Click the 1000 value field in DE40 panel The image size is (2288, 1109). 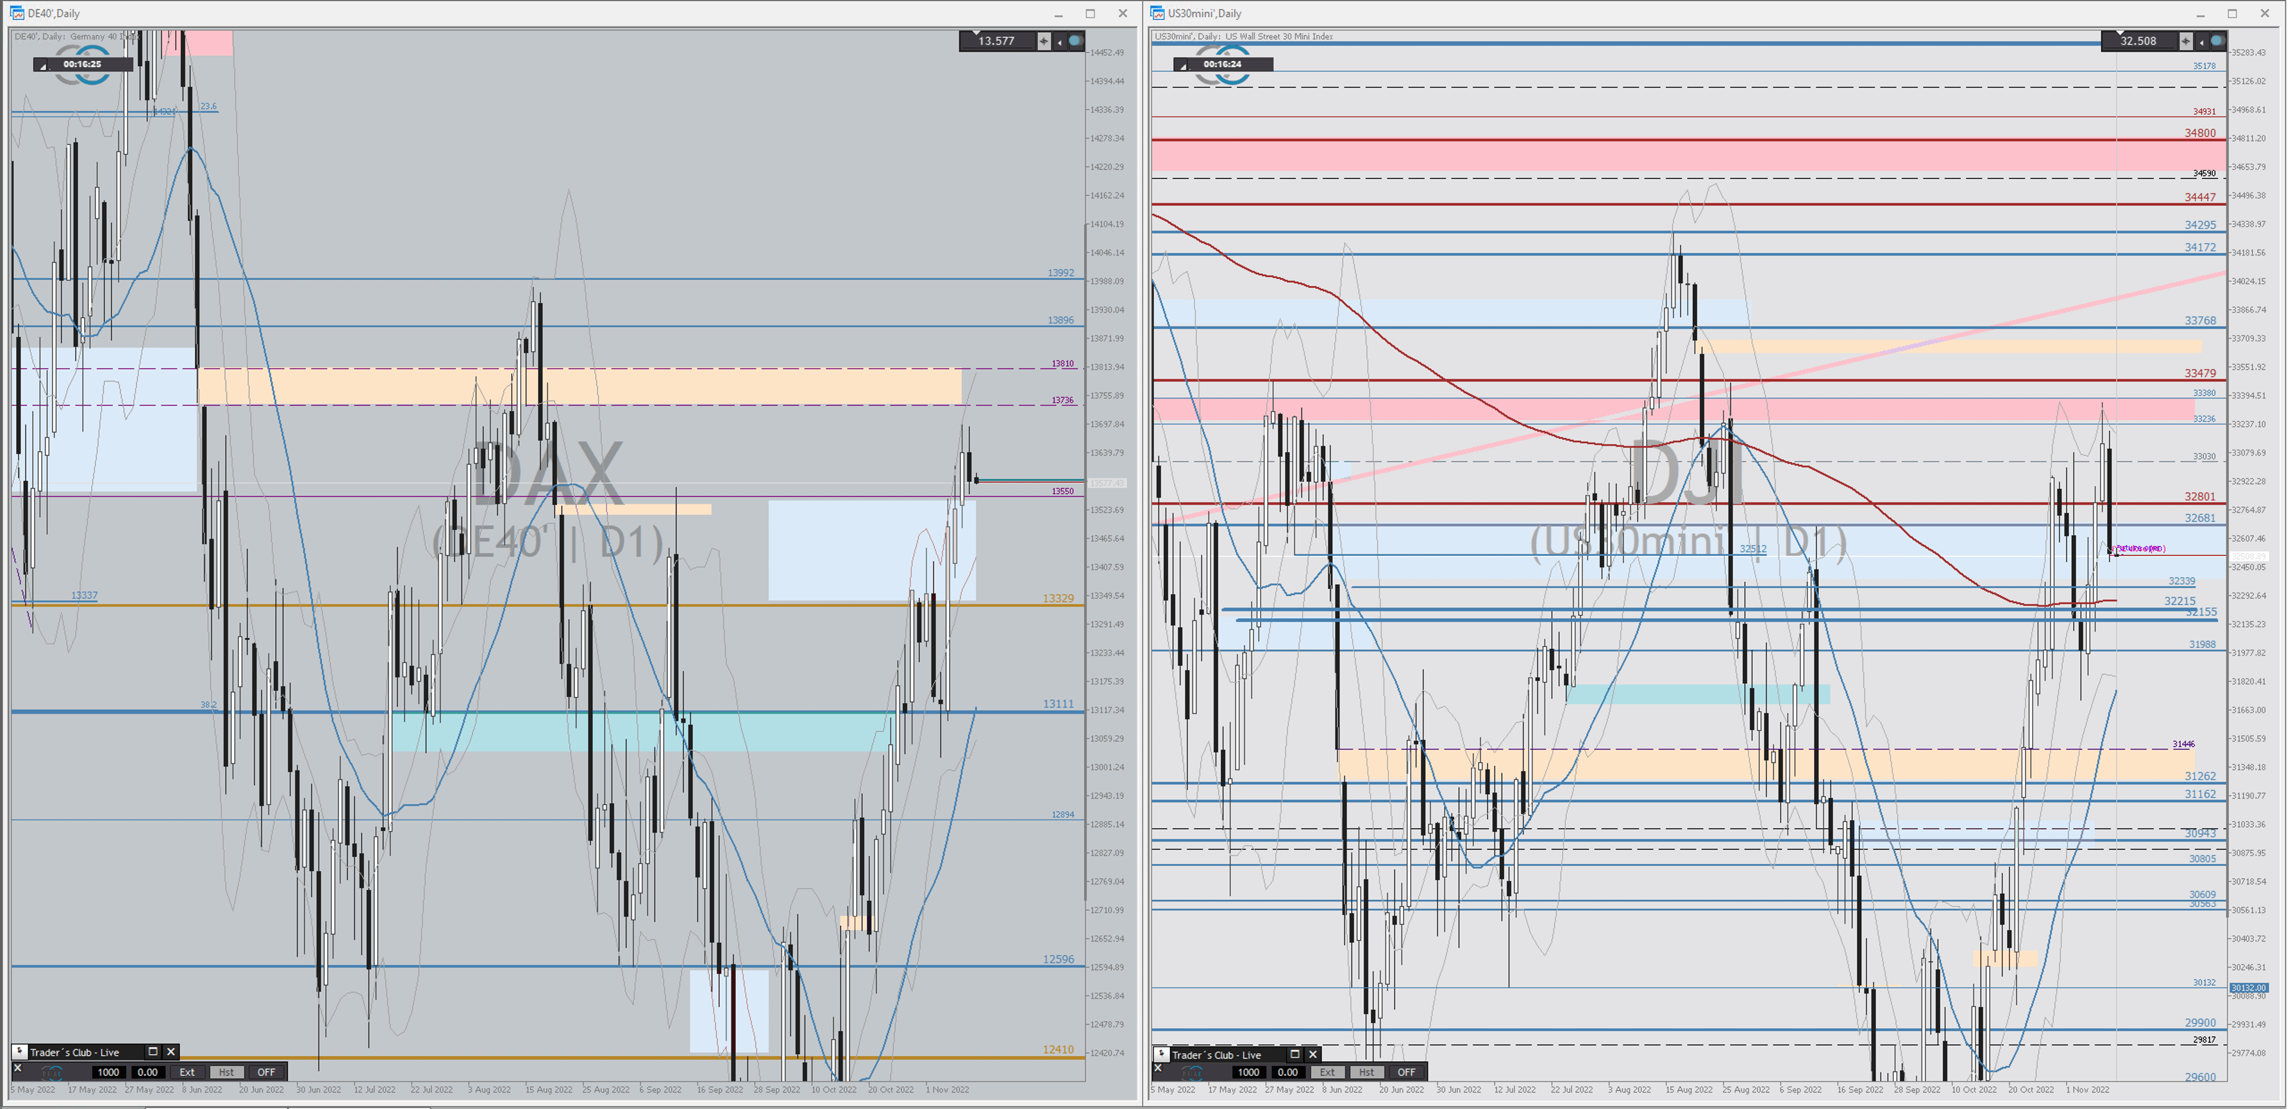pyautogui.click(x=108, y=1072)
